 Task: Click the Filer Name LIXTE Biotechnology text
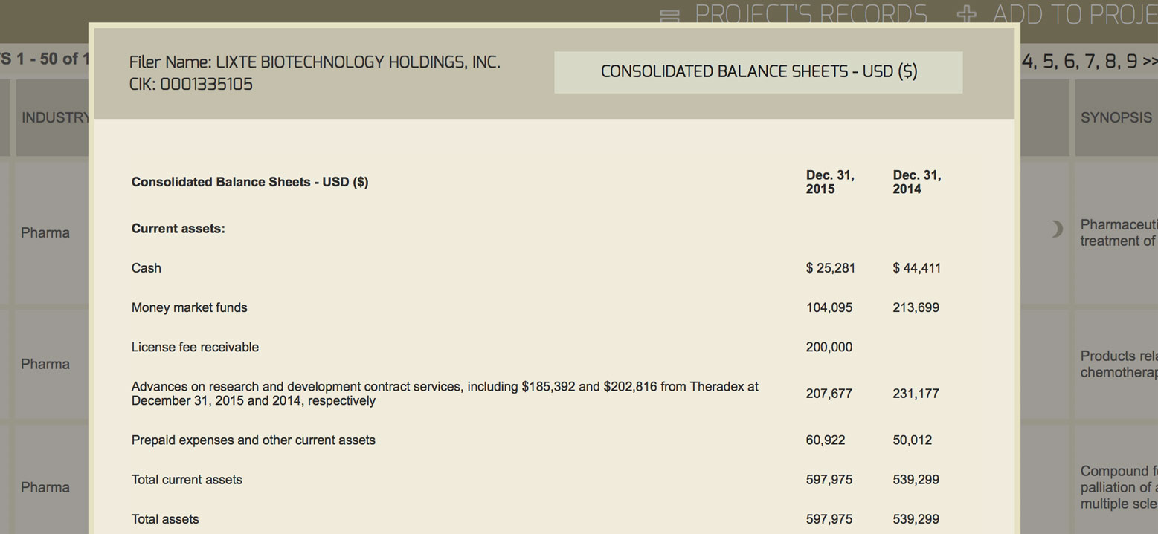pos(315,62)
